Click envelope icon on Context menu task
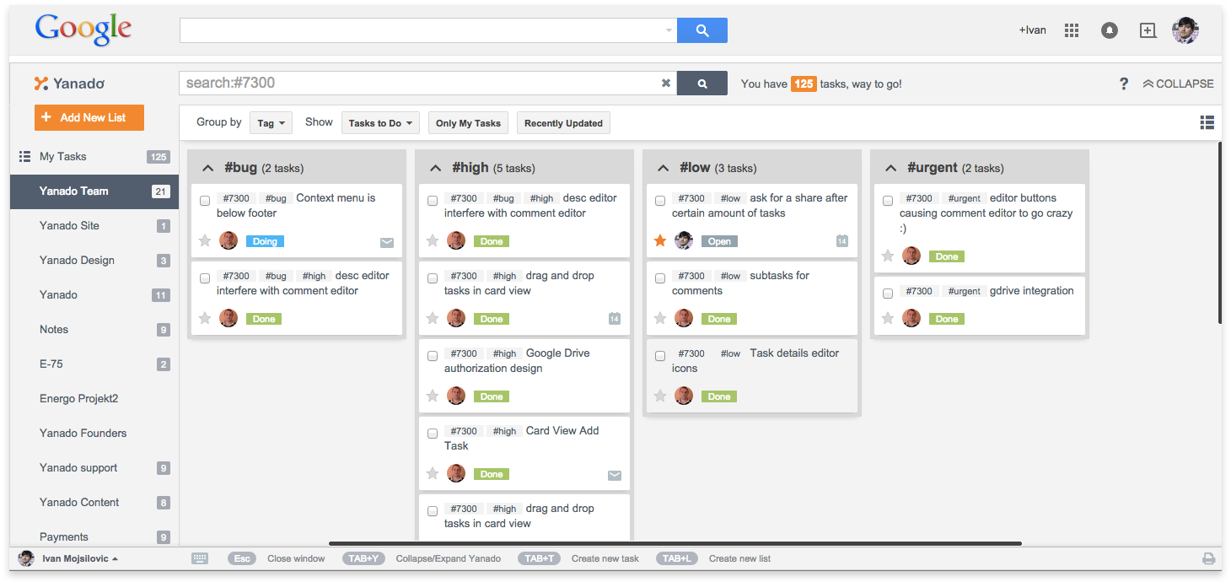 point(387,243)
